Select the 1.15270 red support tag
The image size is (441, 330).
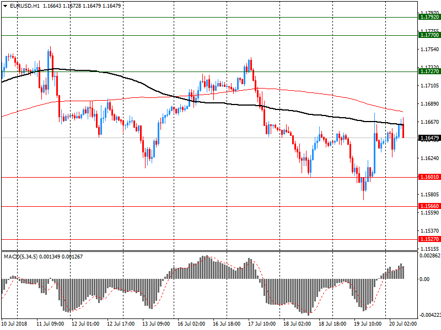[429, 239]
